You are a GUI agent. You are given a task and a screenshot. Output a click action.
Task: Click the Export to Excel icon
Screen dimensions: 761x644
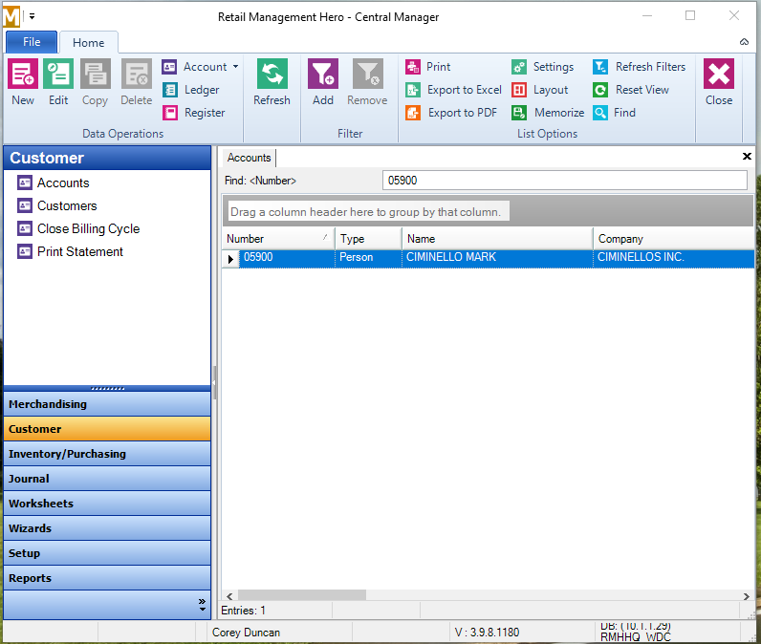413,90
